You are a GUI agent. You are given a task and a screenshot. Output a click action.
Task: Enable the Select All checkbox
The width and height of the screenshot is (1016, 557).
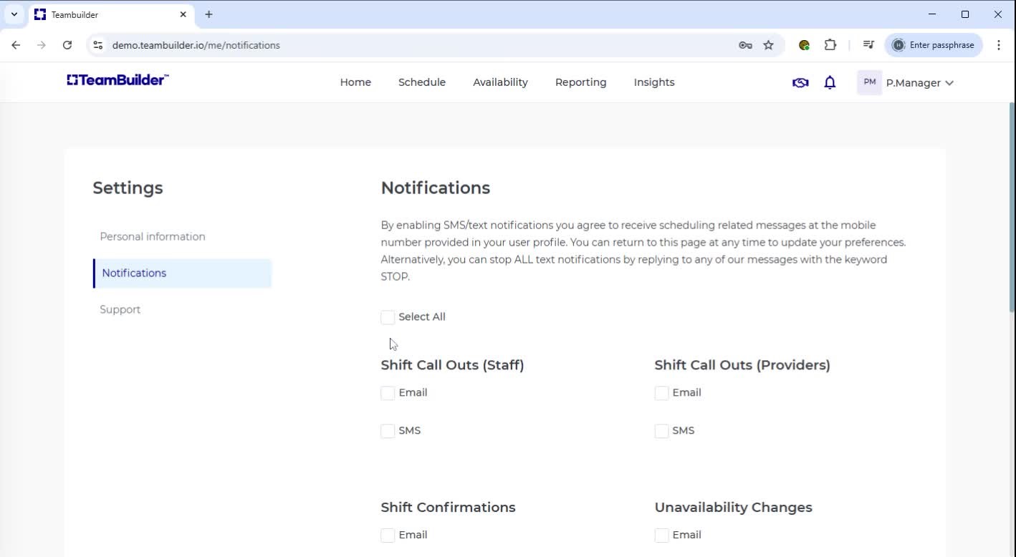pos(387,316)
